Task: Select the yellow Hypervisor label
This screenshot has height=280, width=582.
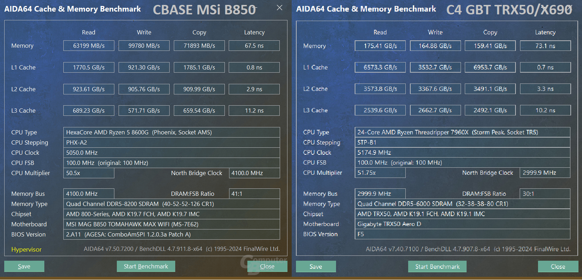Action: pos(26,249)
